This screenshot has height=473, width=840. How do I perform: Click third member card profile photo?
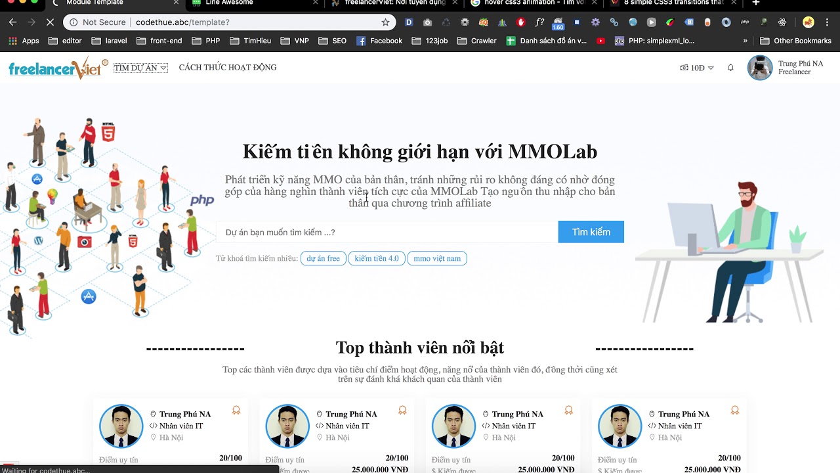click(x=453, y=426)
